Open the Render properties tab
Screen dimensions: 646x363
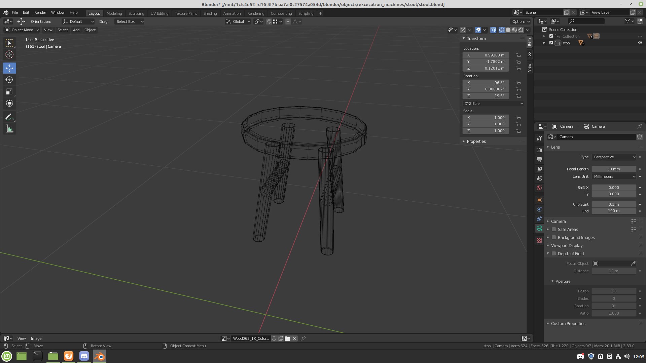pos(539,150)
